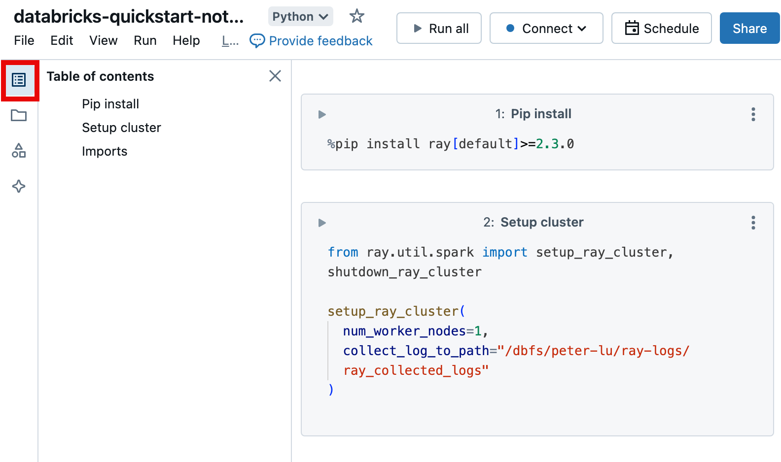Close the Table of contents panel

point(275,76)
